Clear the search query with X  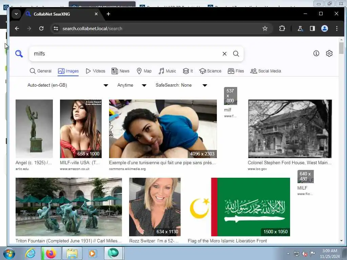pyautogui.click(x=224, y=54)
